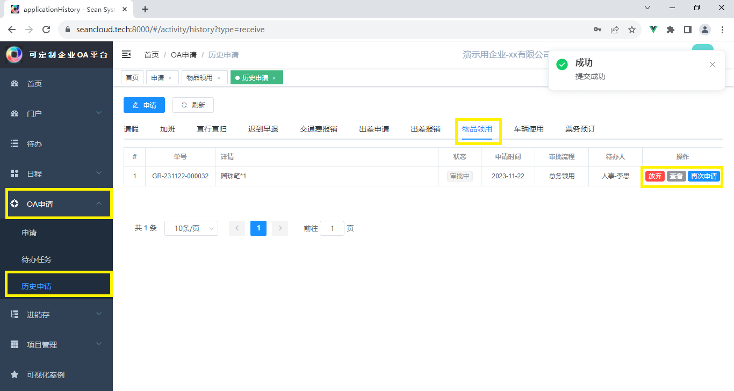734x391 pixels.
Task: Switch to the 票务预订 tab
Action: tap(580, 129)
